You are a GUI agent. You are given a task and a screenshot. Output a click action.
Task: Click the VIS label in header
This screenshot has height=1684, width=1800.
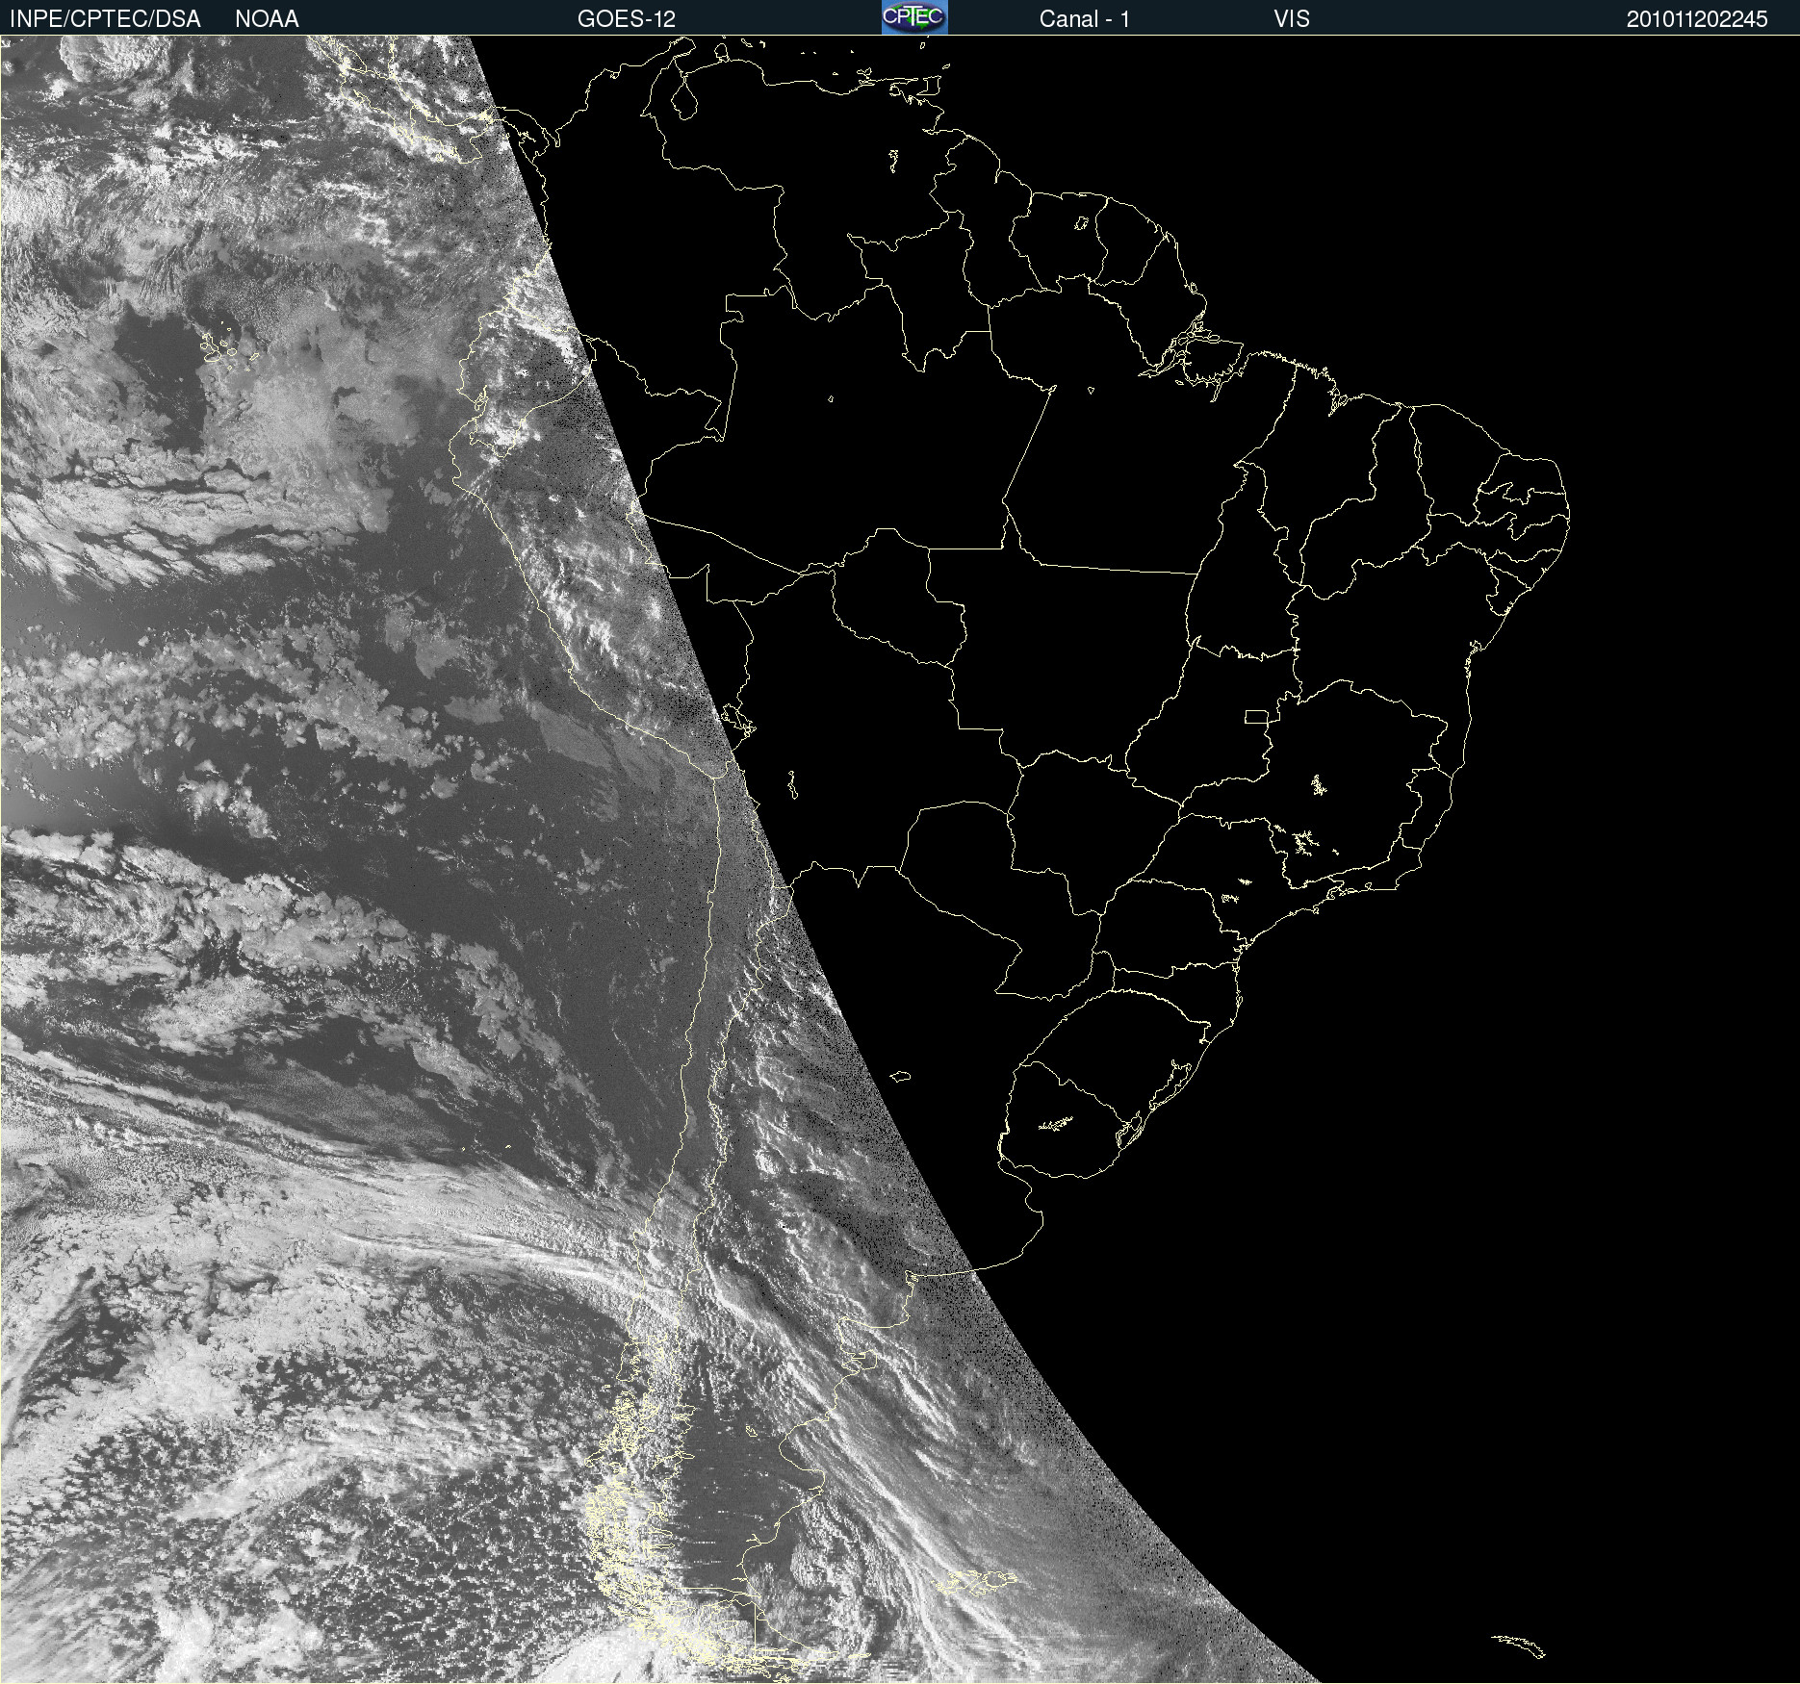[1292, 19]
